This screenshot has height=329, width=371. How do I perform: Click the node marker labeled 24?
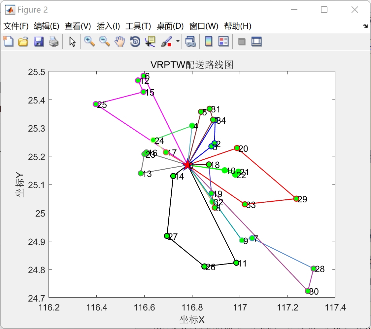[x=153, y=140]
